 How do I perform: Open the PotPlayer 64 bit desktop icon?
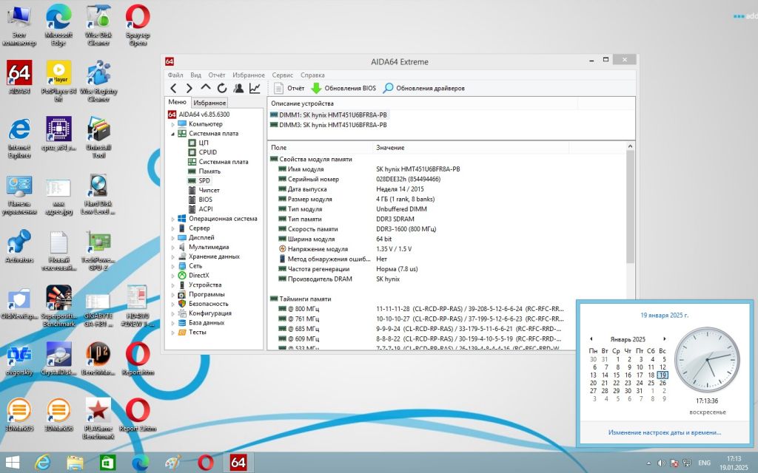[58, 80]
